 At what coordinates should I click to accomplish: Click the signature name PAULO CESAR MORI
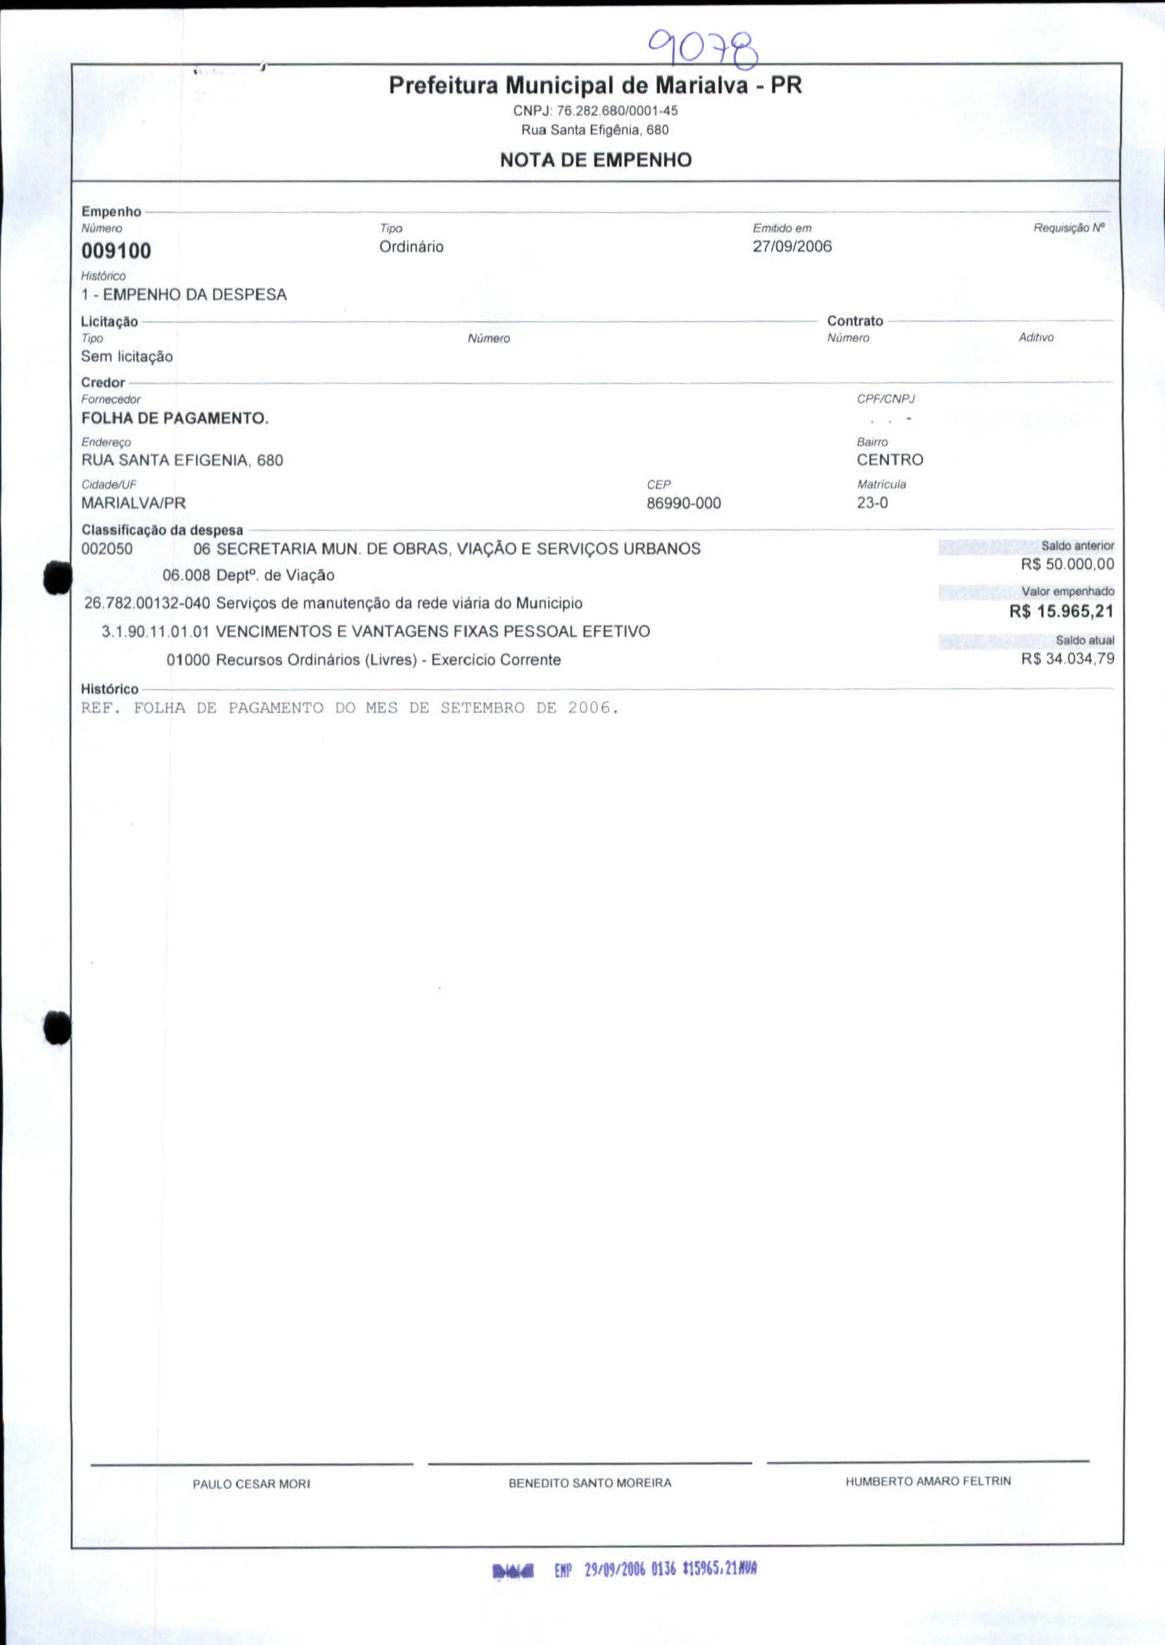pos(251,1484)
